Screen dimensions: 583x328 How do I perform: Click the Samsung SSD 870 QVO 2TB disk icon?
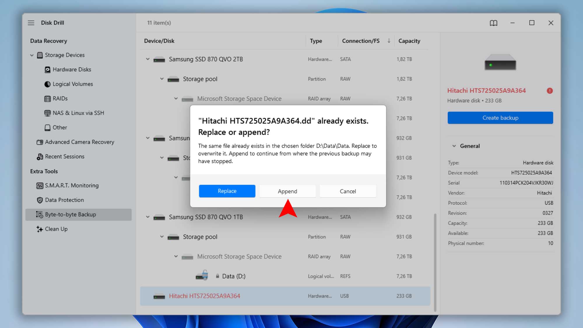pos(159,59)
